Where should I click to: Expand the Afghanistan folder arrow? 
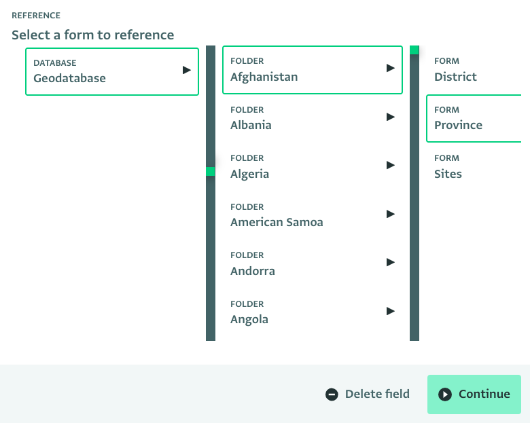coord(391,68)
